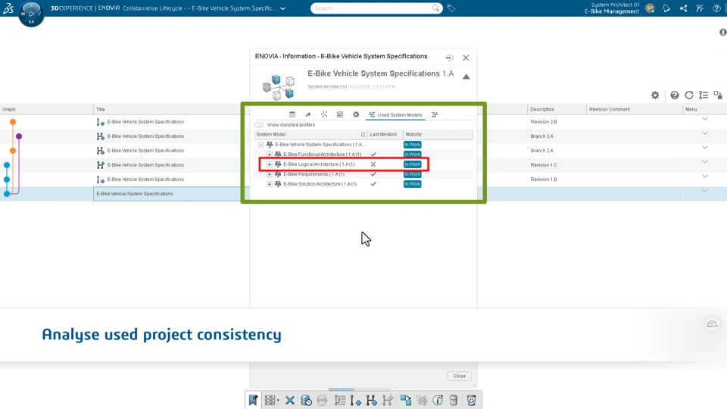
Task: Click the New Revision icon in bottom toolbar
Action: click(356, 400)
